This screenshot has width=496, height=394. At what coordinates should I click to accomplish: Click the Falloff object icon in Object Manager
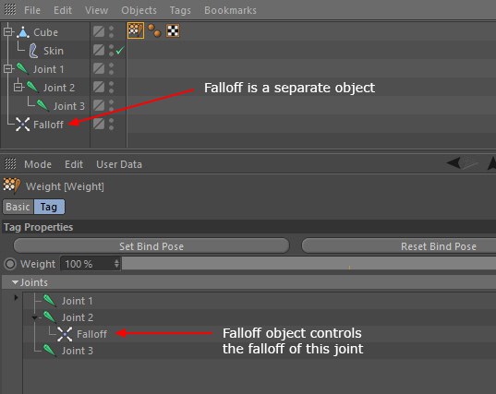point(22,125)
